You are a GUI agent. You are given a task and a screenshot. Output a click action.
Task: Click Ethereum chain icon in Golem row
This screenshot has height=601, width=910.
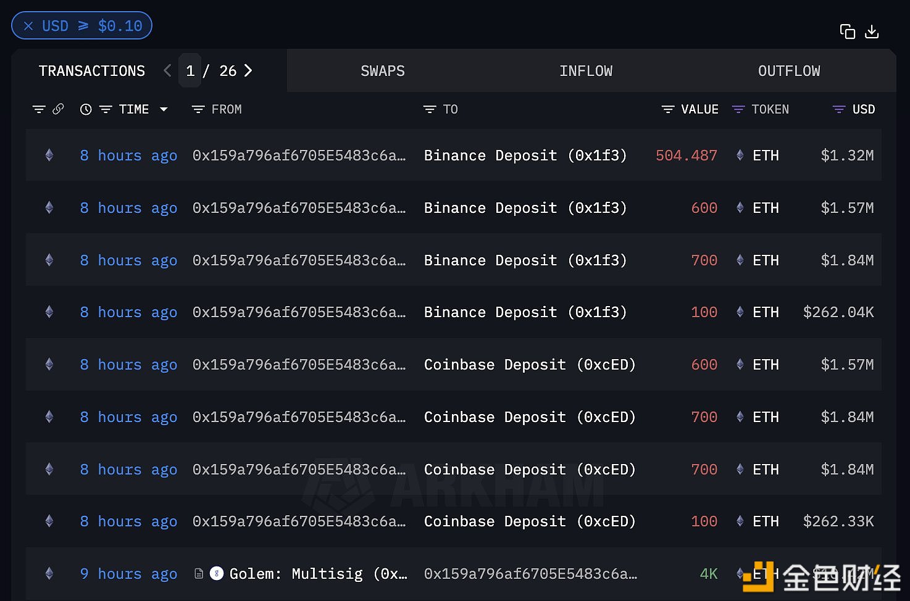tap(49, 574)
